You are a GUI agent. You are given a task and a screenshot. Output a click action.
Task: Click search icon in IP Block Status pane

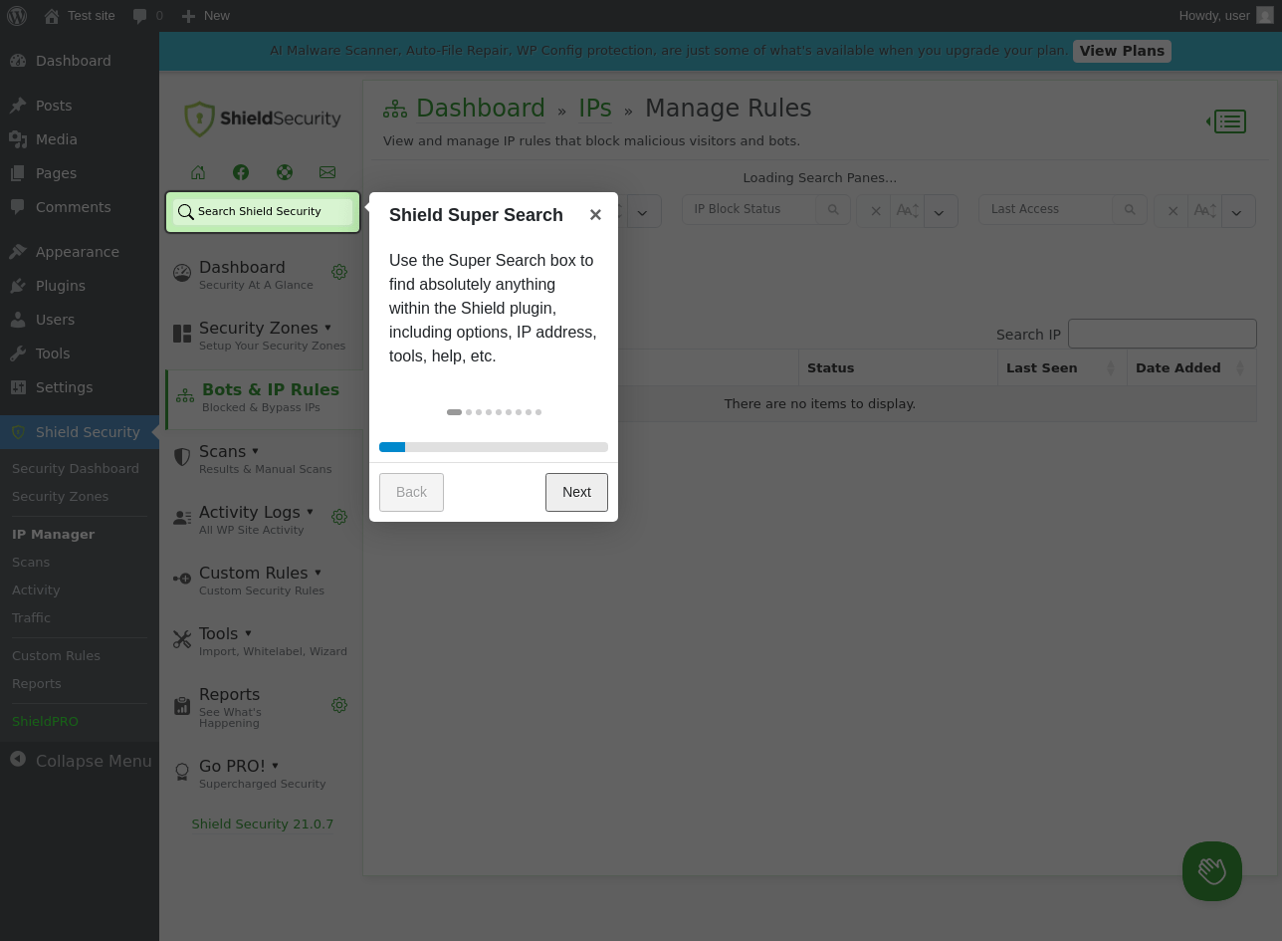833,209
